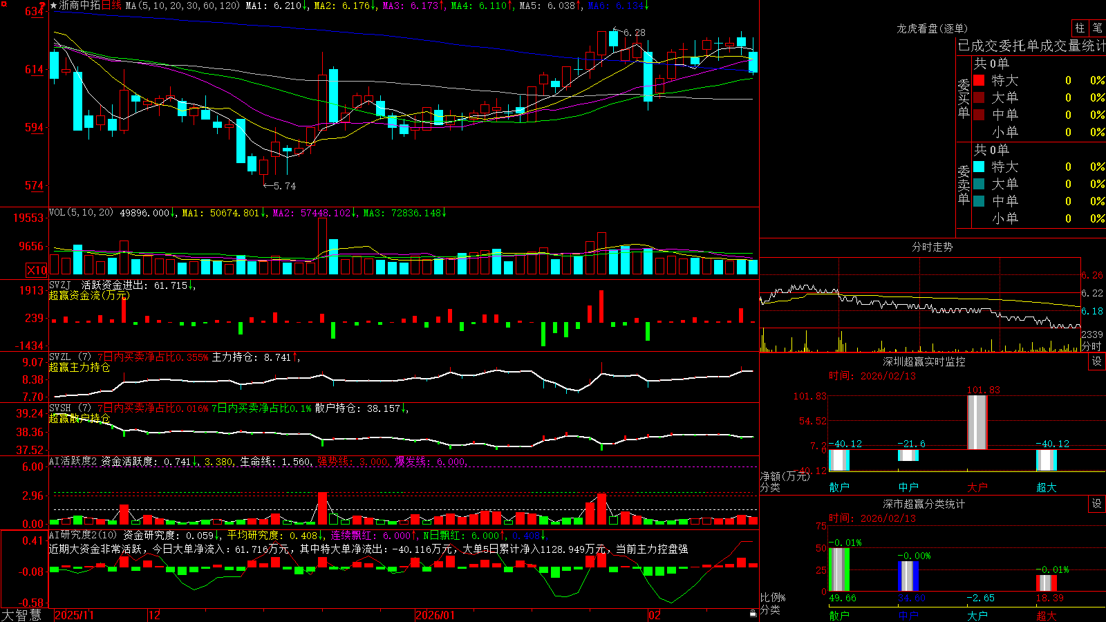The width and height of the screenshot is (1106, 622).
Task: Click the AI研究度2(10) indicator label
Action: (83, 535)
